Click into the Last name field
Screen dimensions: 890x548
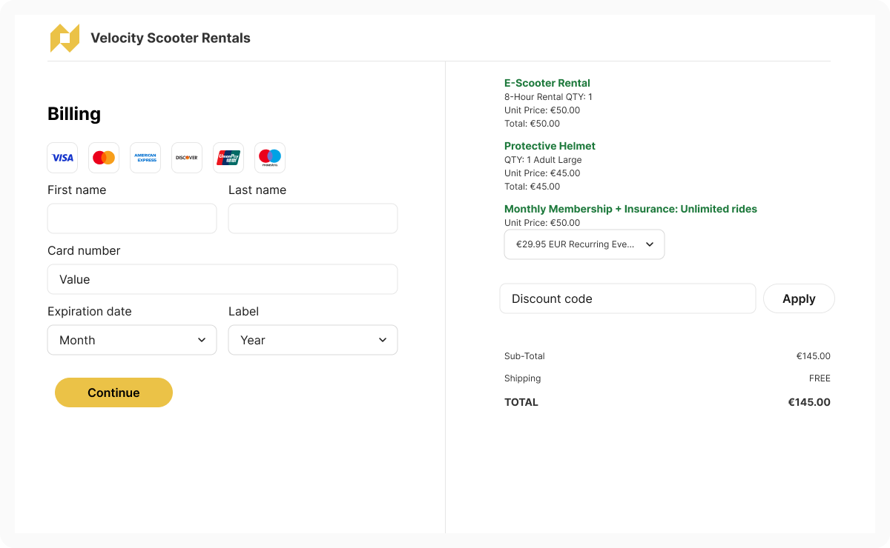(x=313, y=218)
